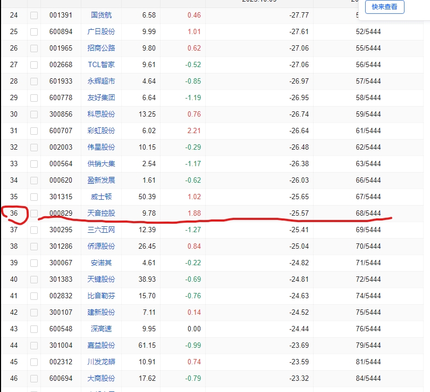Click stock code 600707

point(61,130)
